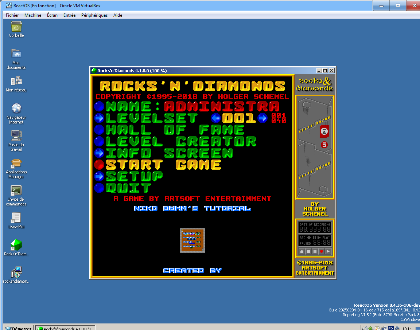Viewport: 420px width, 330px height.
Task: Select START GAME in the menu
Action: click(x=163, y=165)
